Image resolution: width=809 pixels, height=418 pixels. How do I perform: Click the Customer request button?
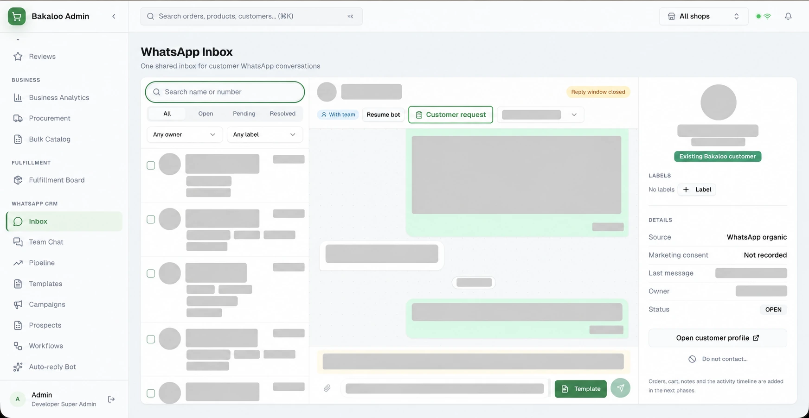point(450,114)
